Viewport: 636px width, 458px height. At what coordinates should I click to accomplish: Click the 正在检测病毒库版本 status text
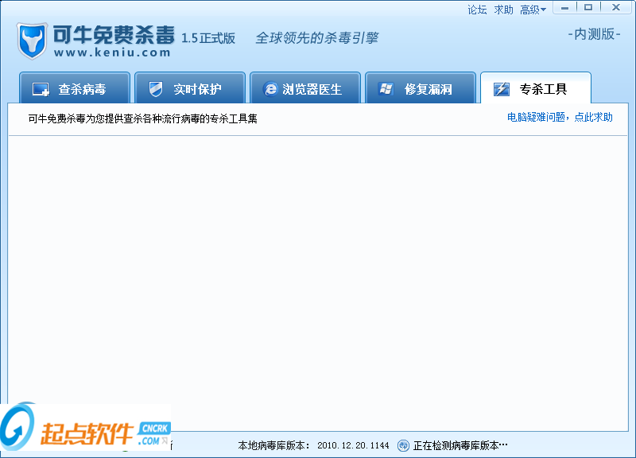(460, 445)
